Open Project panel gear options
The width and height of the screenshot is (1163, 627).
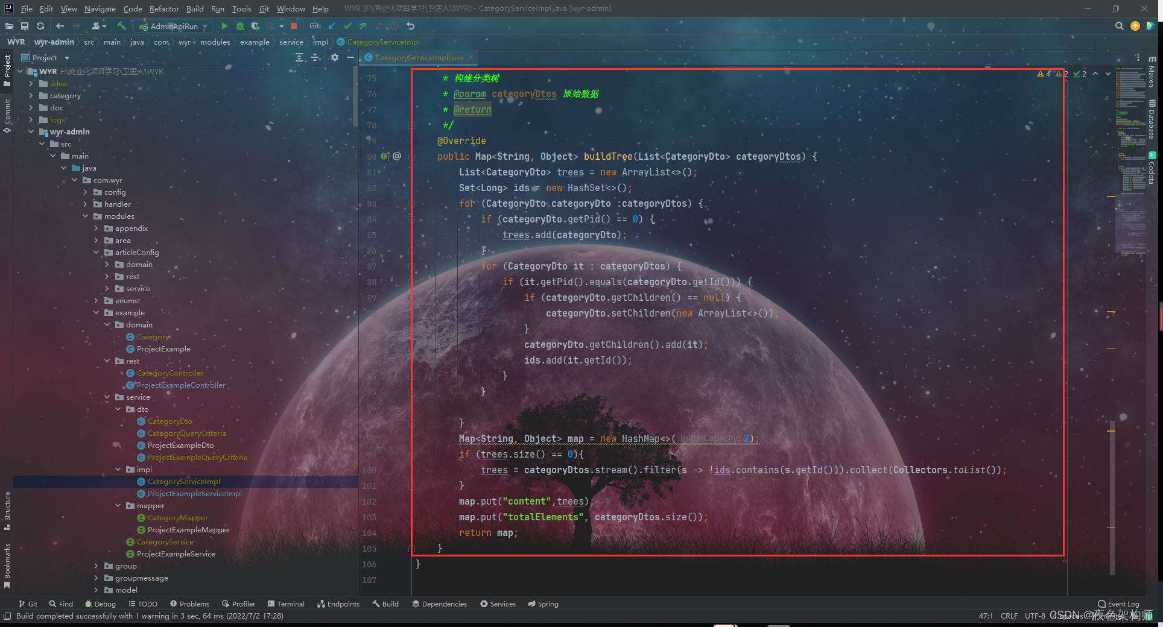click(335, 57)
